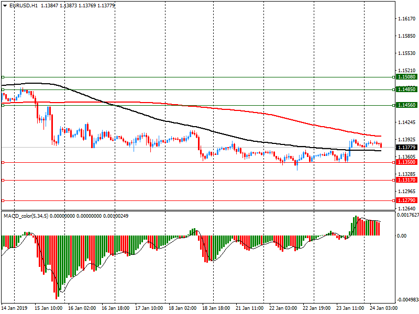
Task: Select the left handle of the 1.12790 line
Action: point(3,200)
